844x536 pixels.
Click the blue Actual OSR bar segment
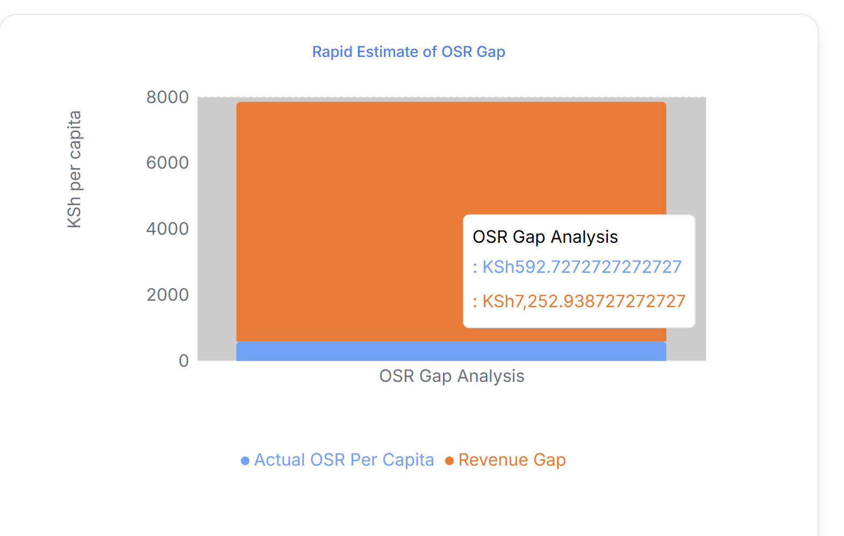[x=450, y=351]
